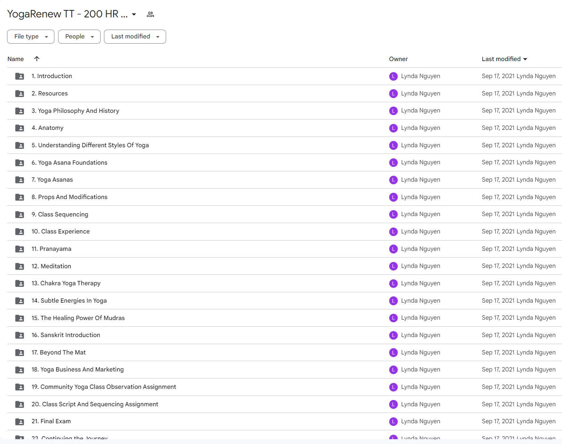Screen dimensions: 562x444
Task: Click folder icon for 6. Yoga Asana Foundations
Action: coord(20,162)
